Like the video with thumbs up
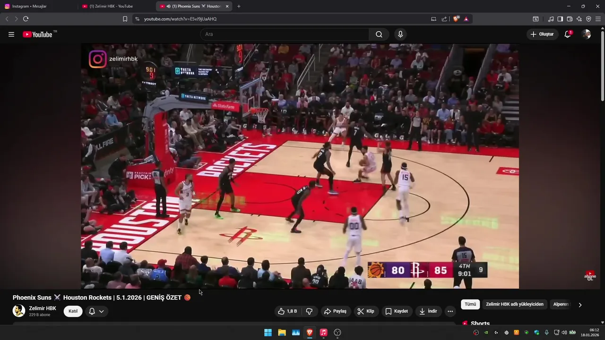605x340 pixels. 287,311
